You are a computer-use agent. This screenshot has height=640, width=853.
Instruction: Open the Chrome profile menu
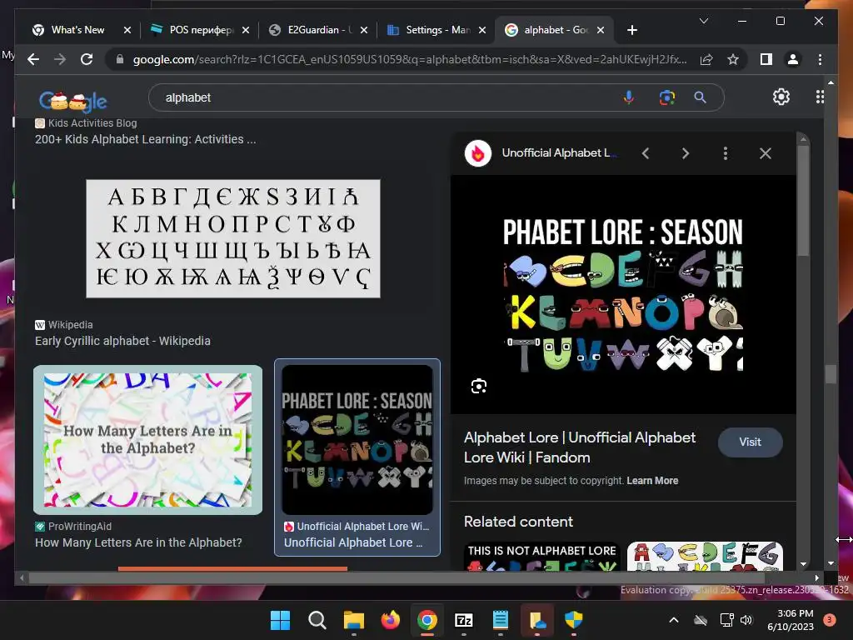[x=793, y=59]
